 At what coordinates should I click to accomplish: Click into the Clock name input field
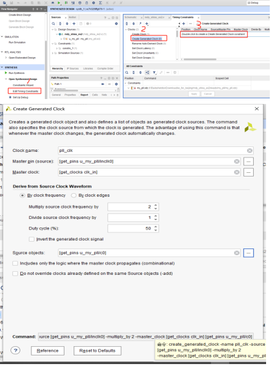(152, 151)
